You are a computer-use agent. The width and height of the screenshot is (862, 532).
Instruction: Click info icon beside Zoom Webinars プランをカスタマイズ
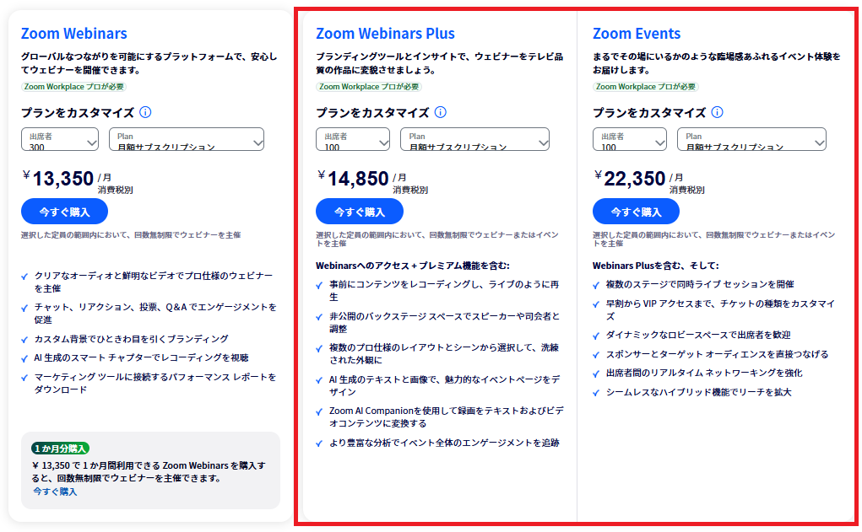coord(145,112)
